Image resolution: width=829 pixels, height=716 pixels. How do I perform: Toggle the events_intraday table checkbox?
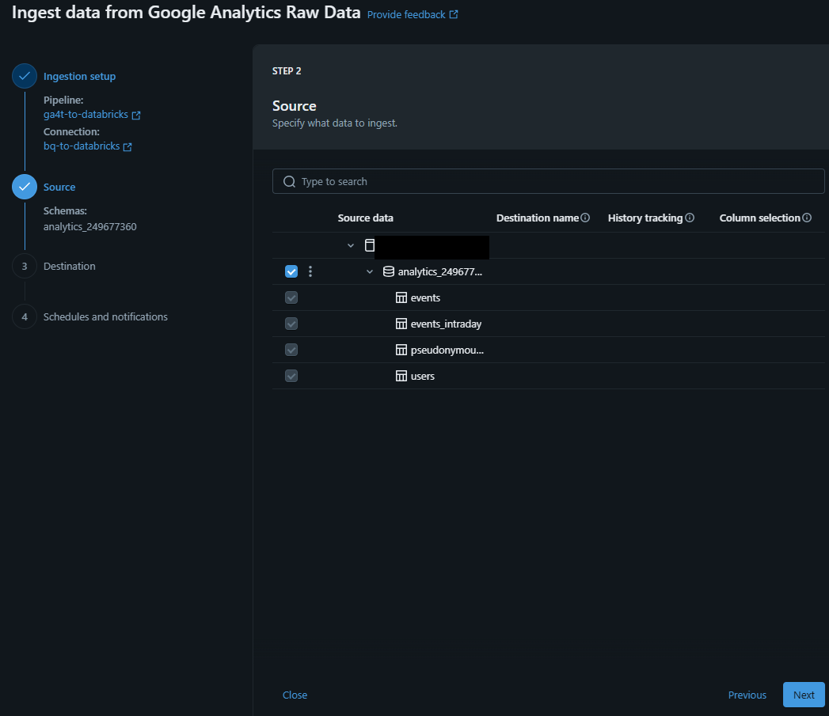[x=291, y=324]
